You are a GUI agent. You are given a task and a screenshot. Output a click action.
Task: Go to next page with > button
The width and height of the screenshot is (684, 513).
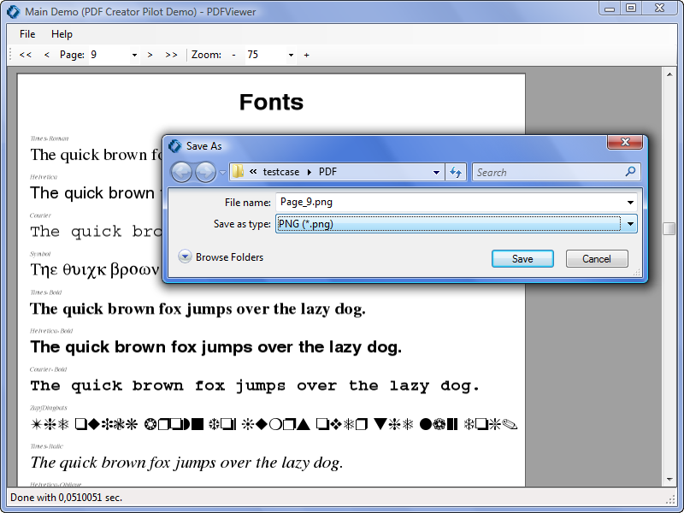[150, 55]
